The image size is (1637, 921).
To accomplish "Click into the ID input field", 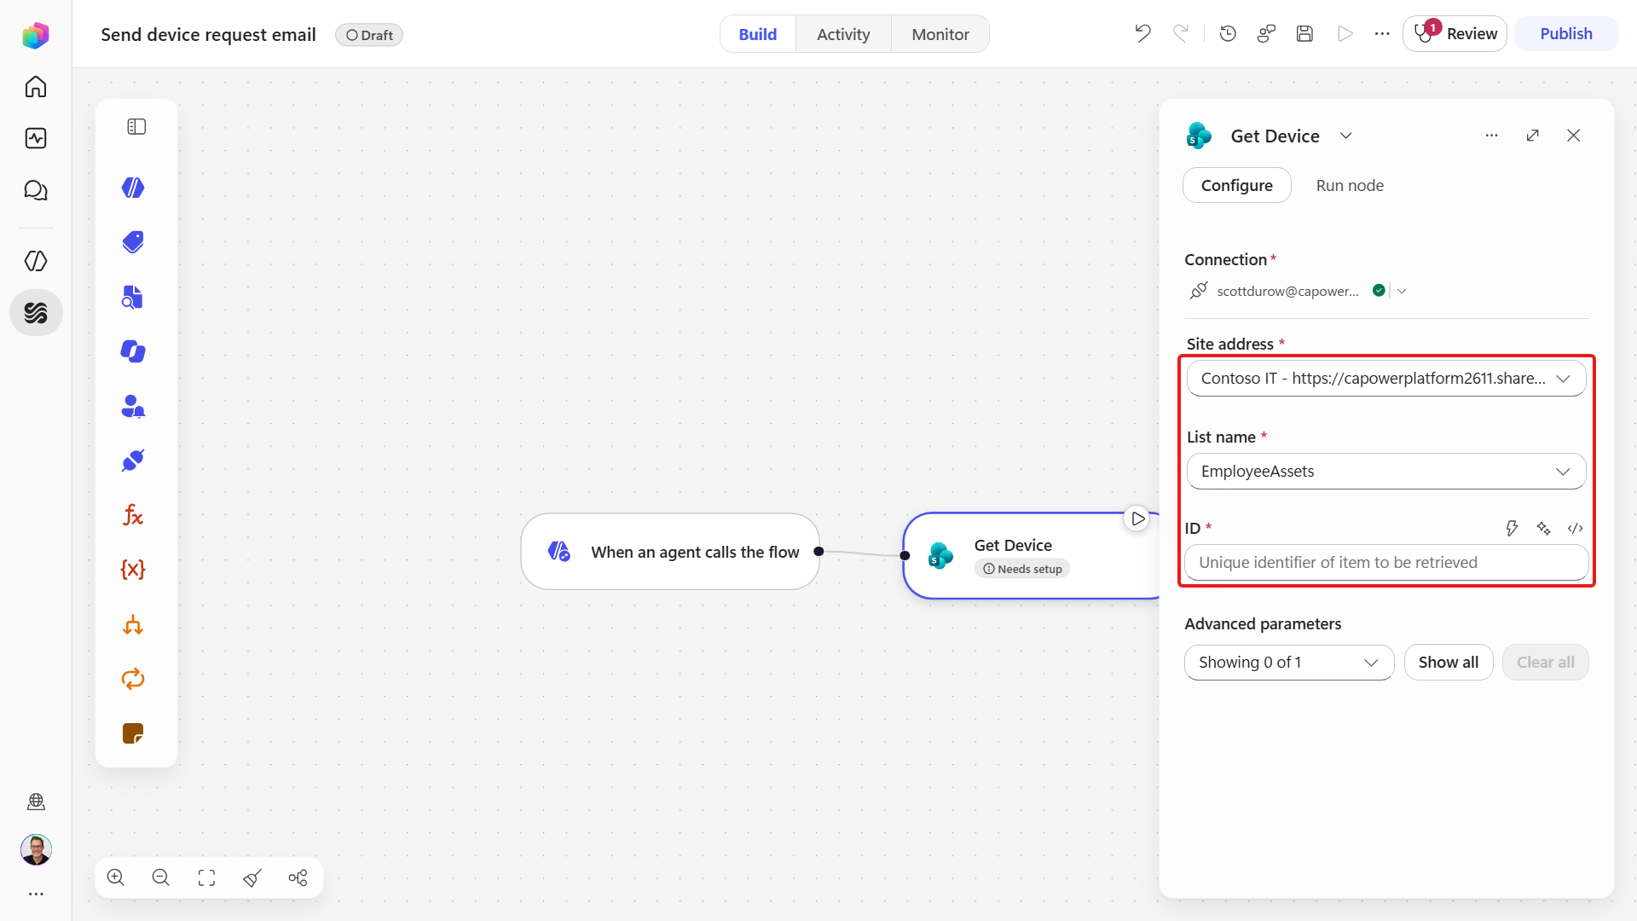I will 1386,563.
